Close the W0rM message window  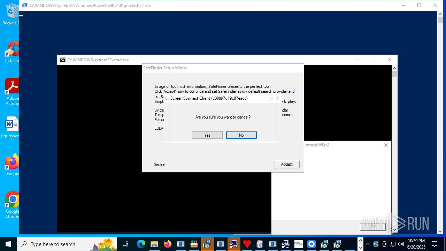[x=386, y=145]
